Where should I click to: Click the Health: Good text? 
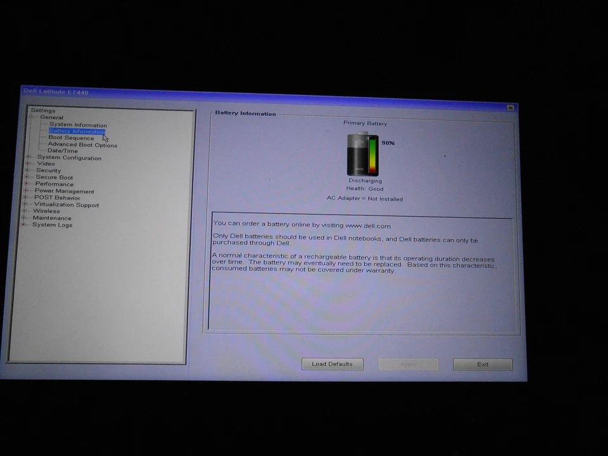point(365,189)
